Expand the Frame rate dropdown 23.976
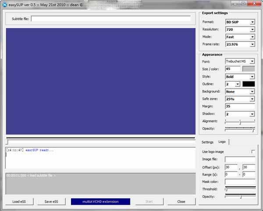The height and width of the screenshot is (211, 263). tap(240, 44)
